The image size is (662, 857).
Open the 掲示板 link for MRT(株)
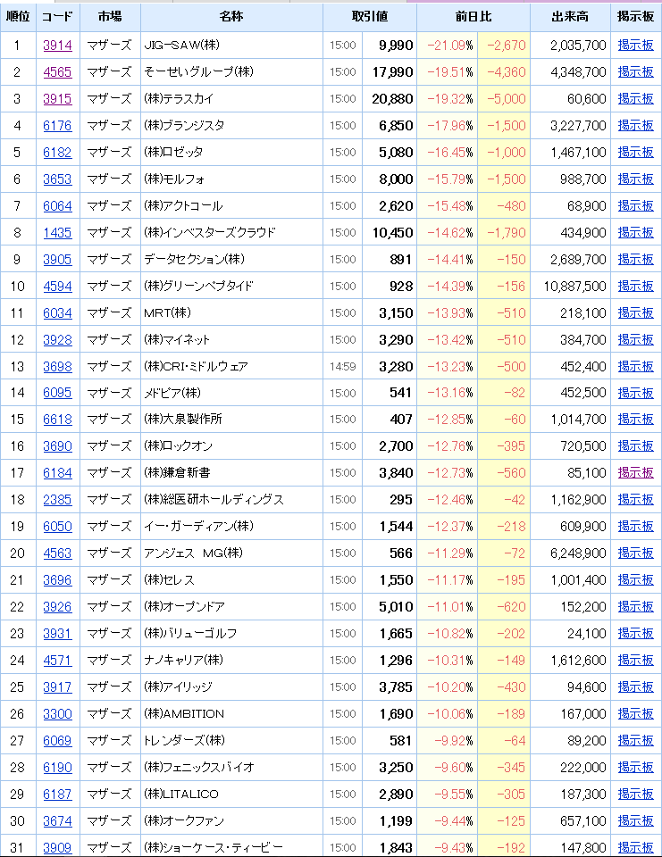pyautogui.click(x=636, y=313)
